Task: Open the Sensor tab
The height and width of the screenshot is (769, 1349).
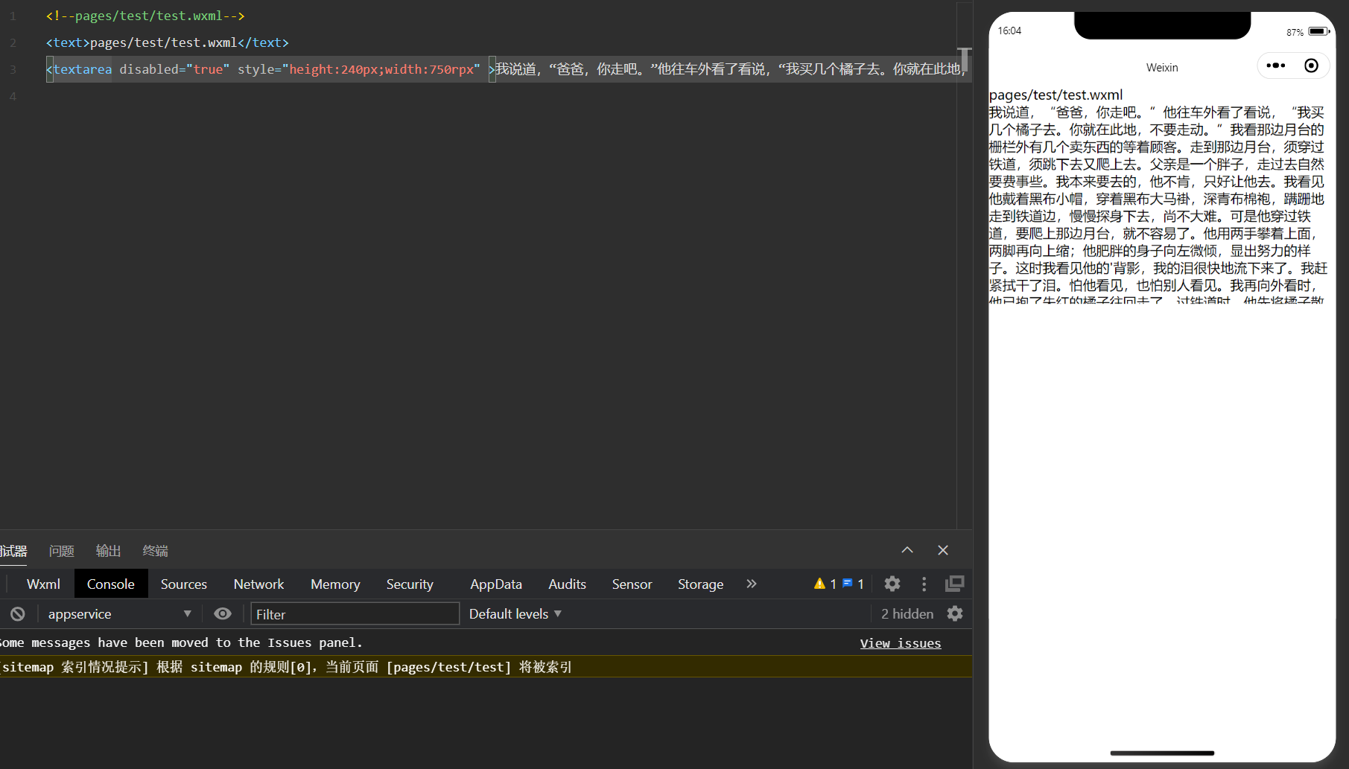Action: point(632,584)
